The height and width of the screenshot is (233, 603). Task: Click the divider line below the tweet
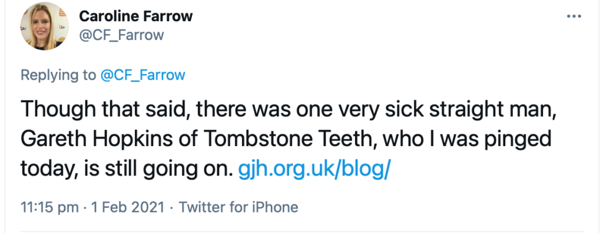point(301,231)
